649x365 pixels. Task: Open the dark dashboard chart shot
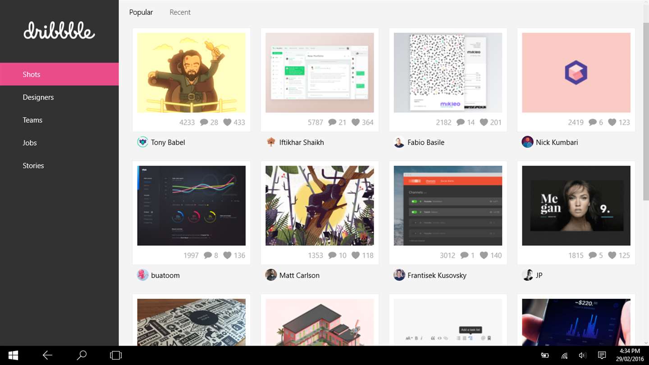[x=192, y=205]
